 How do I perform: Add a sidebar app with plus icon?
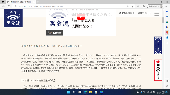[x=167, y=43]
